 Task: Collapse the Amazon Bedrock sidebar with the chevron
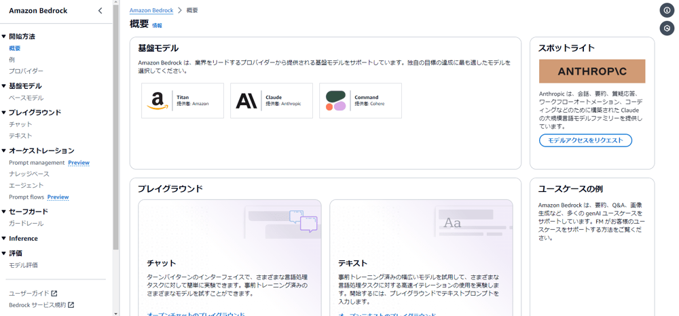[x=100, y=11]
